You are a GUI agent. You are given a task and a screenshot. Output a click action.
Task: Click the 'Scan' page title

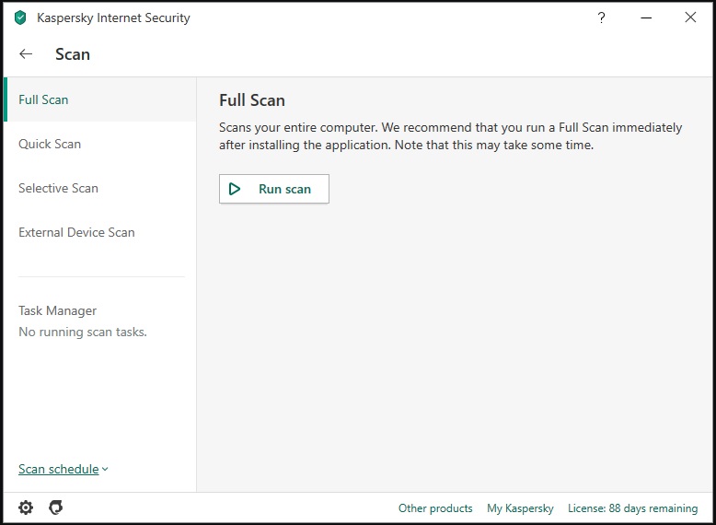pos(73,54)
